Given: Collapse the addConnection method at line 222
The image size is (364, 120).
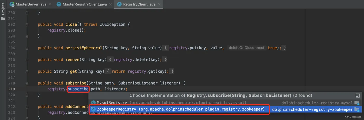Looking at the screenshot, I should [27, 107].
